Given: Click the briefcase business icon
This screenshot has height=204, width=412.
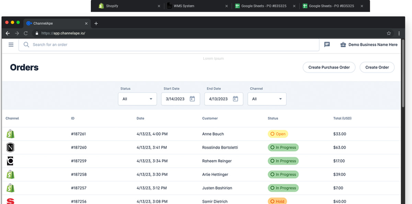Looking at the screenshot, I should 343,45.
